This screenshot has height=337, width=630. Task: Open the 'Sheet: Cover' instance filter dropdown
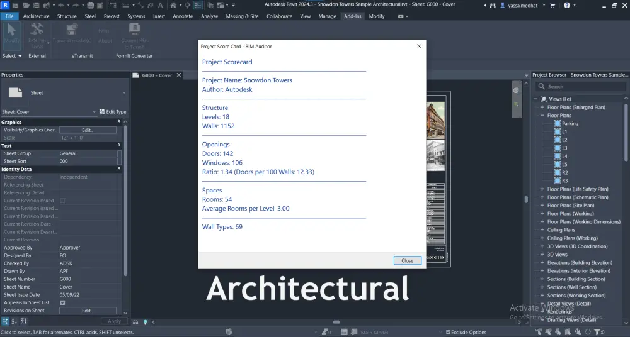click(94, 112)
